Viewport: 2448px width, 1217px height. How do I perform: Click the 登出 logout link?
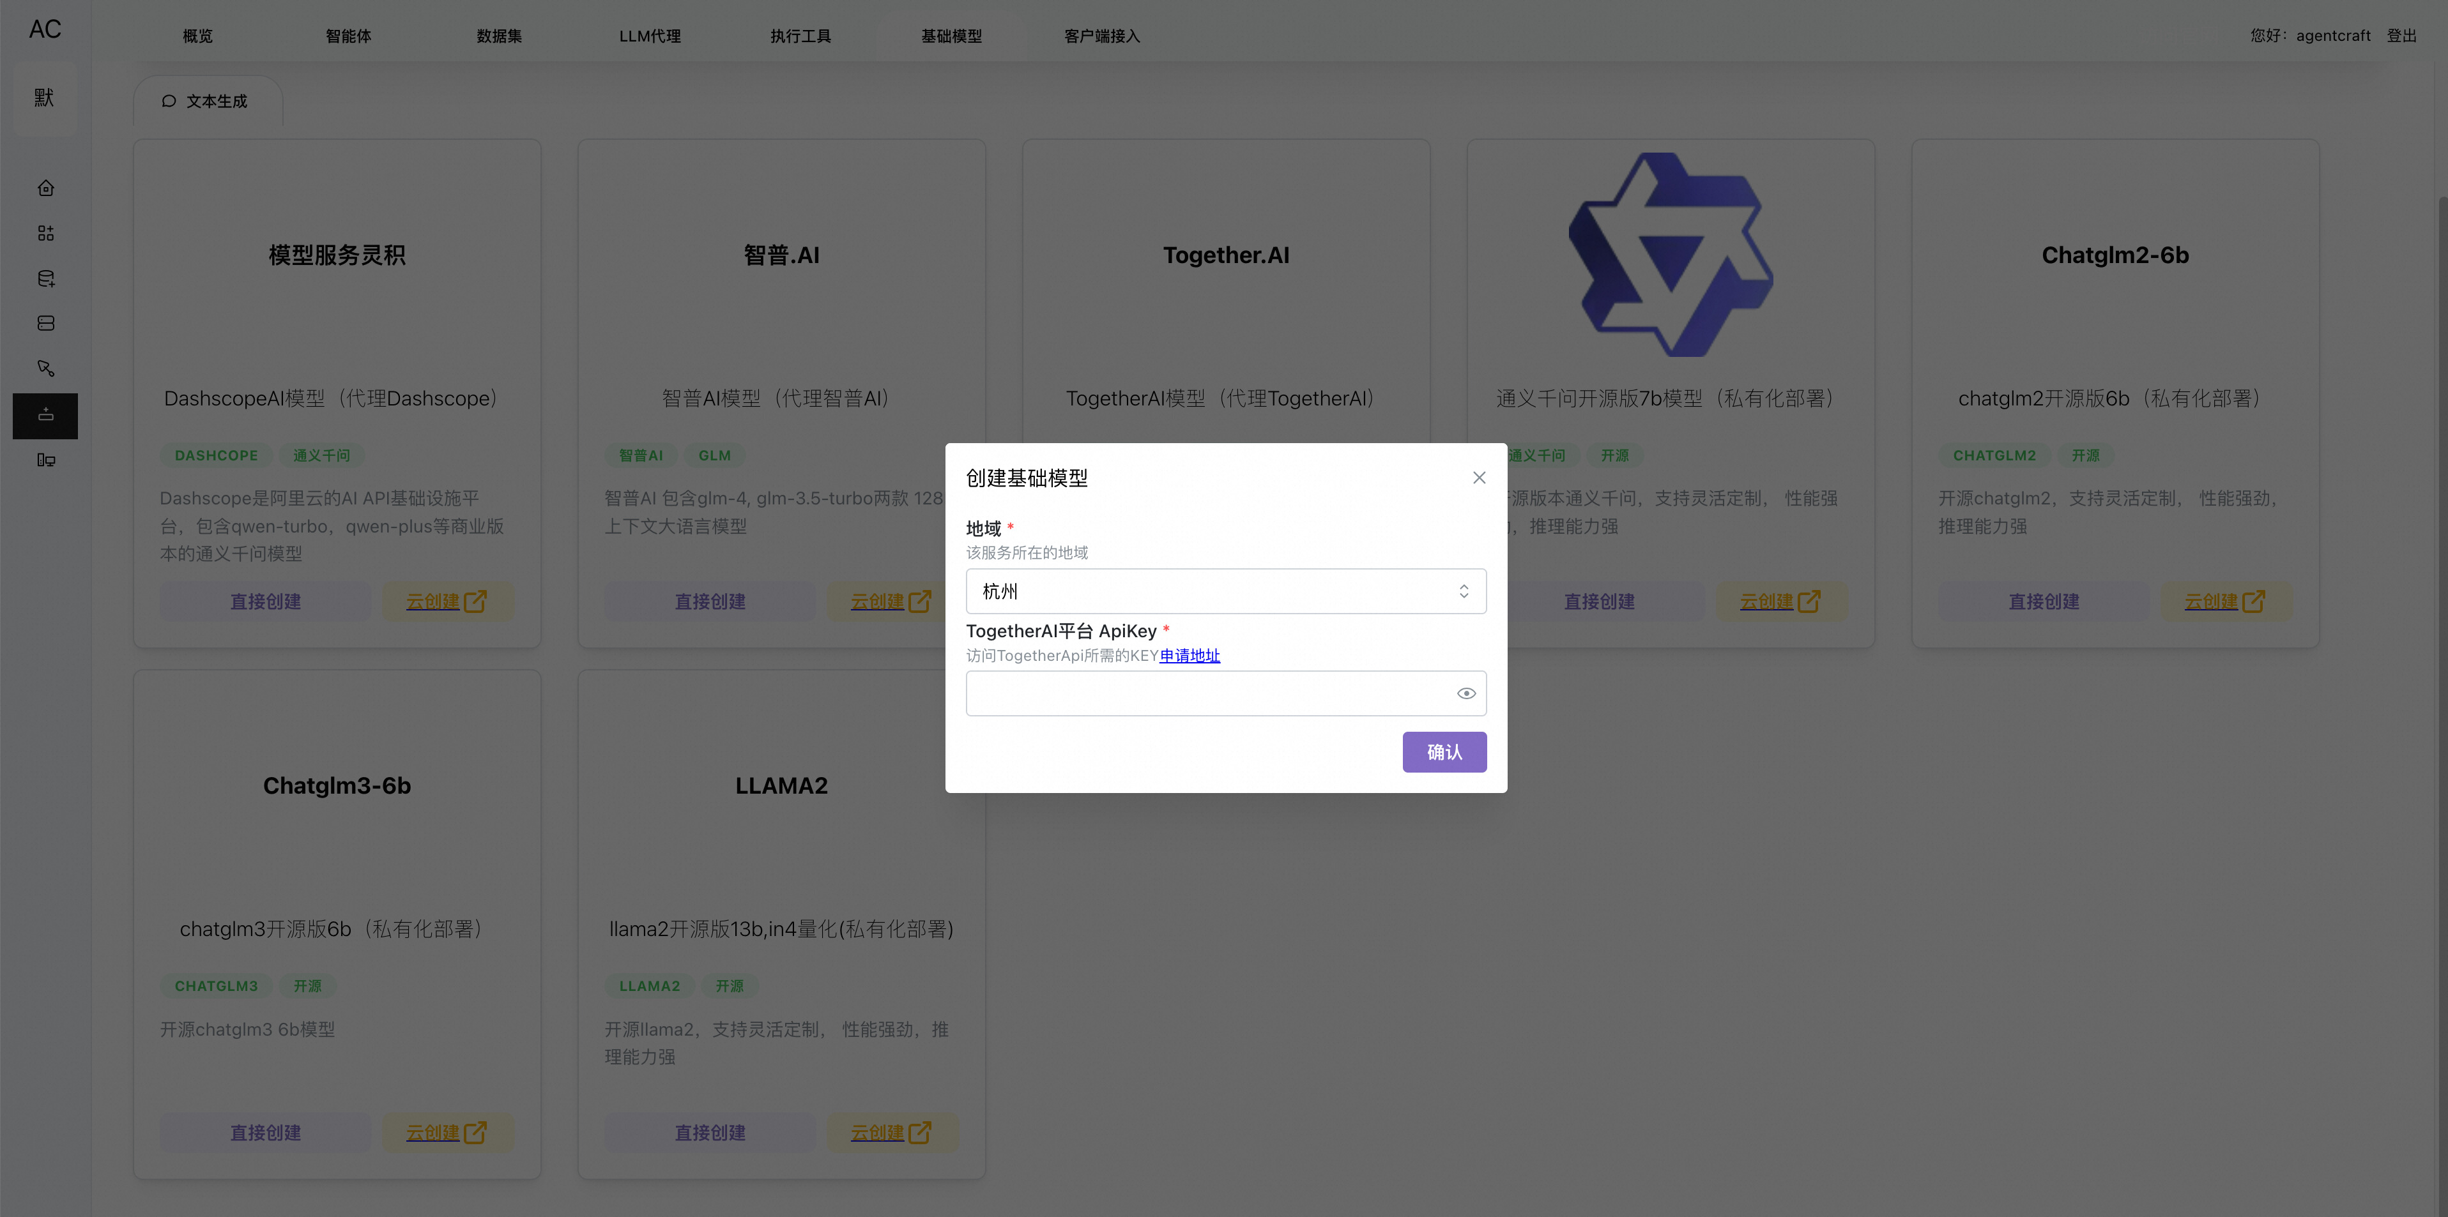[2401, 35]
